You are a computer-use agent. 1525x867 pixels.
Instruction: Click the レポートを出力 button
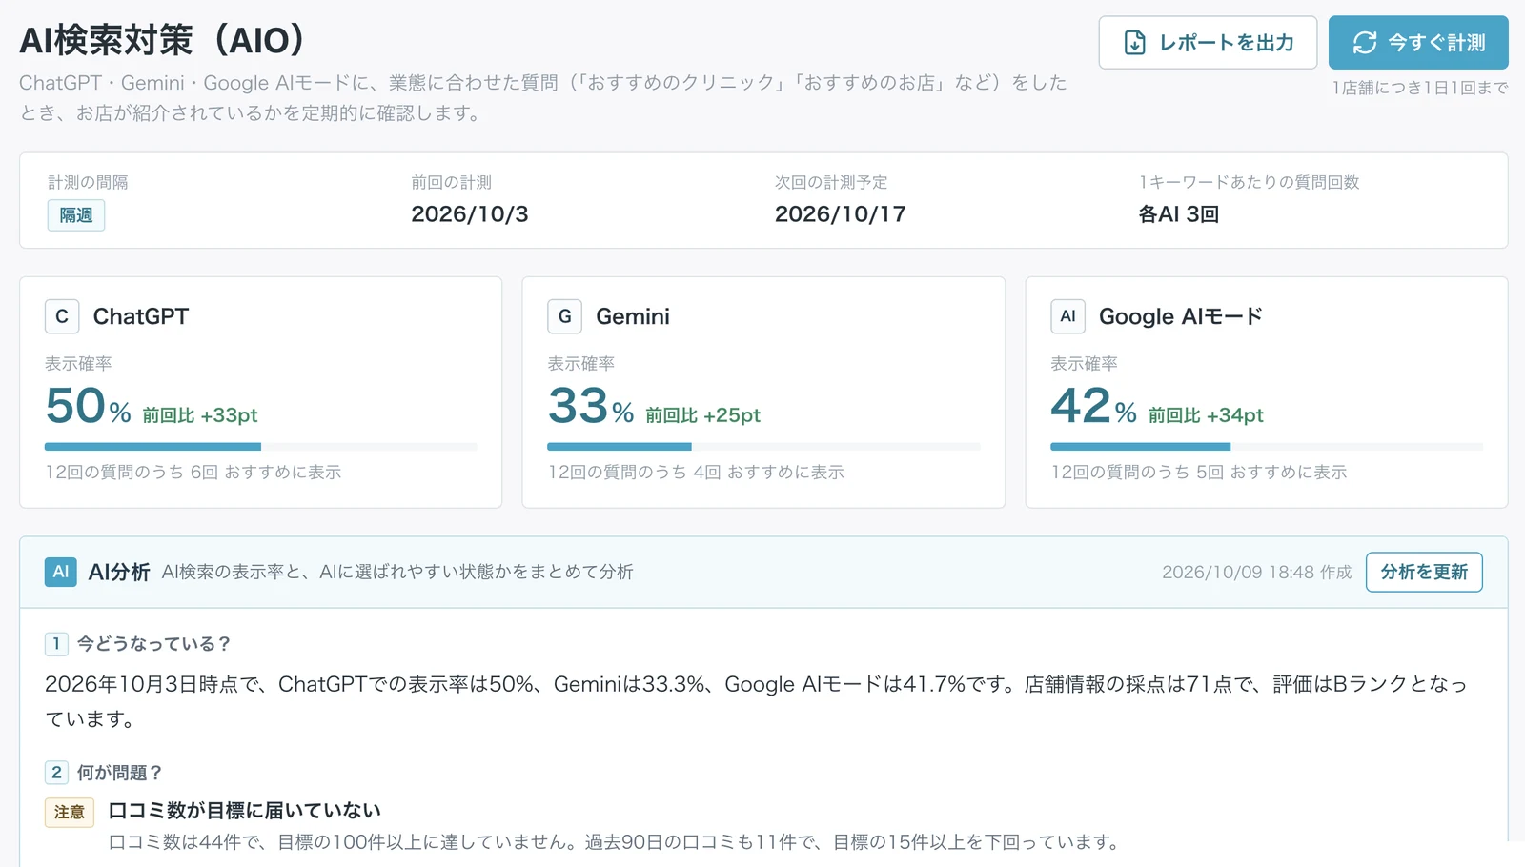click(x=1208, y=43)
